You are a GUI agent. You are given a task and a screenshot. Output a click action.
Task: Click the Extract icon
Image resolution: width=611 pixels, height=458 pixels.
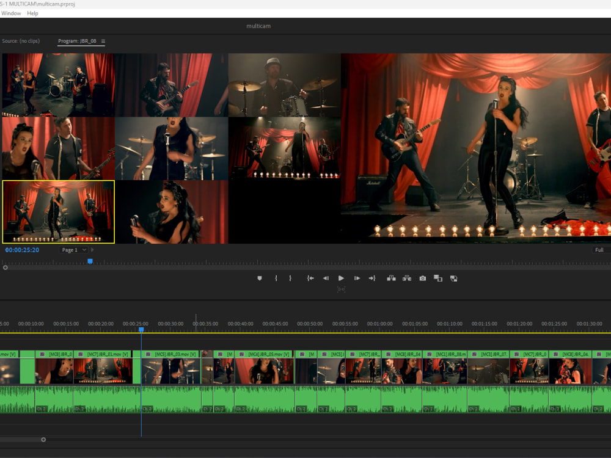tap(407, 278)
